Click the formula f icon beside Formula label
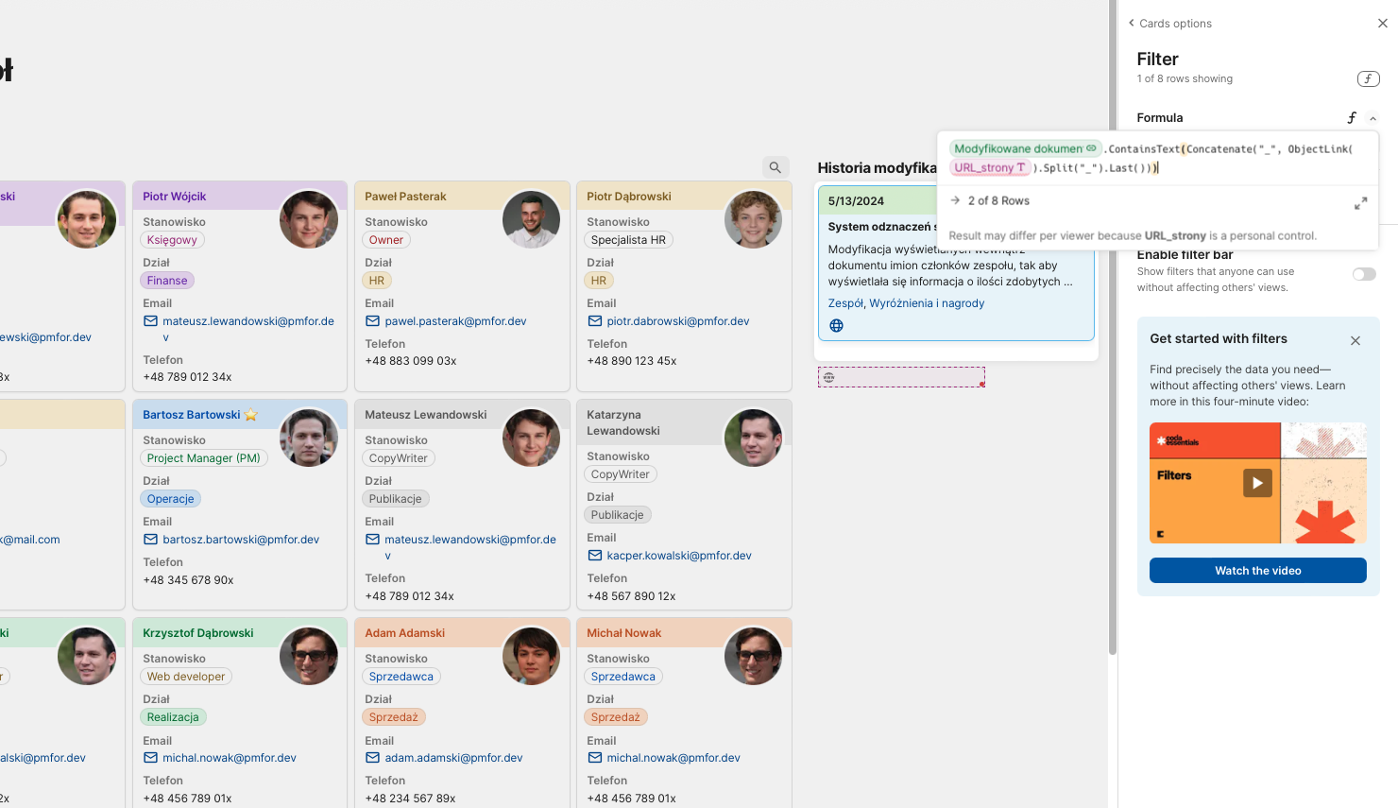Viewport: 1398px width, 808px height. (1352, 118)
